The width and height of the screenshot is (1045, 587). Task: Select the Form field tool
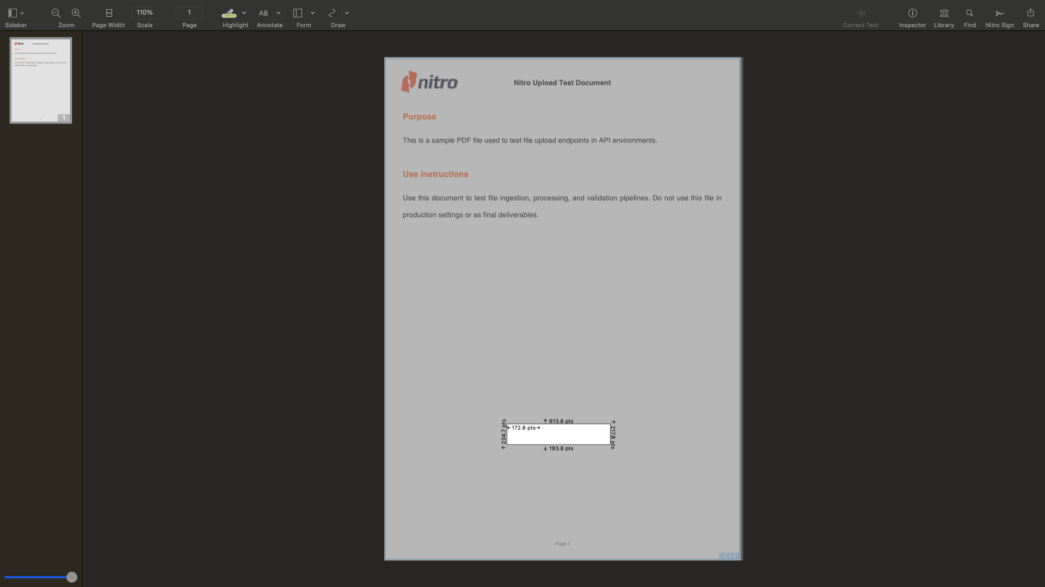click(x=298, y=13)
